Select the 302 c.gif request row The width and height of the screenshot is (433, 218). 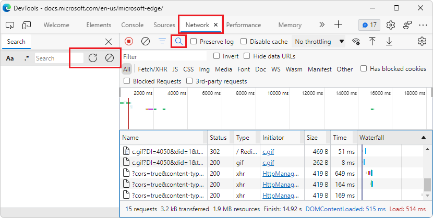point(272,151)
